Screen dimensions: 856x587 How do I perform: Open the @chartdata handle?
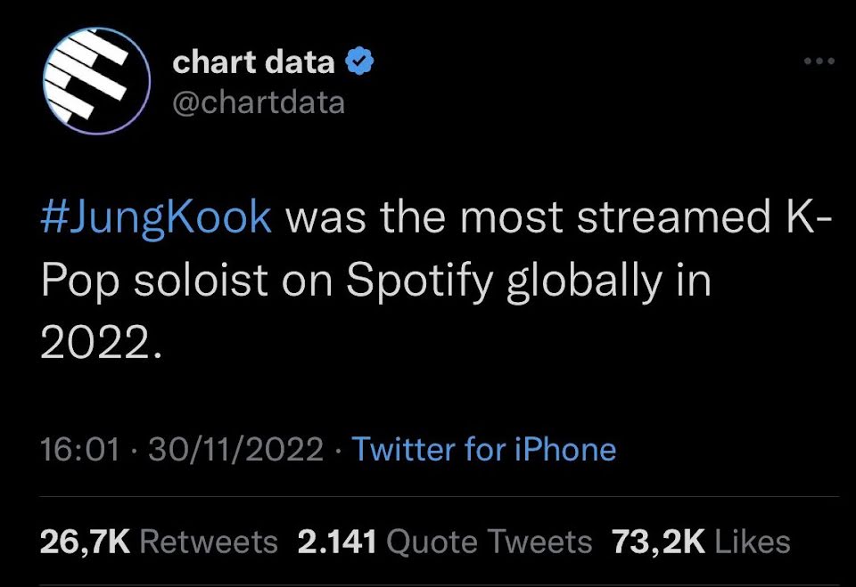pyautogui.click(x=258, y=102)
